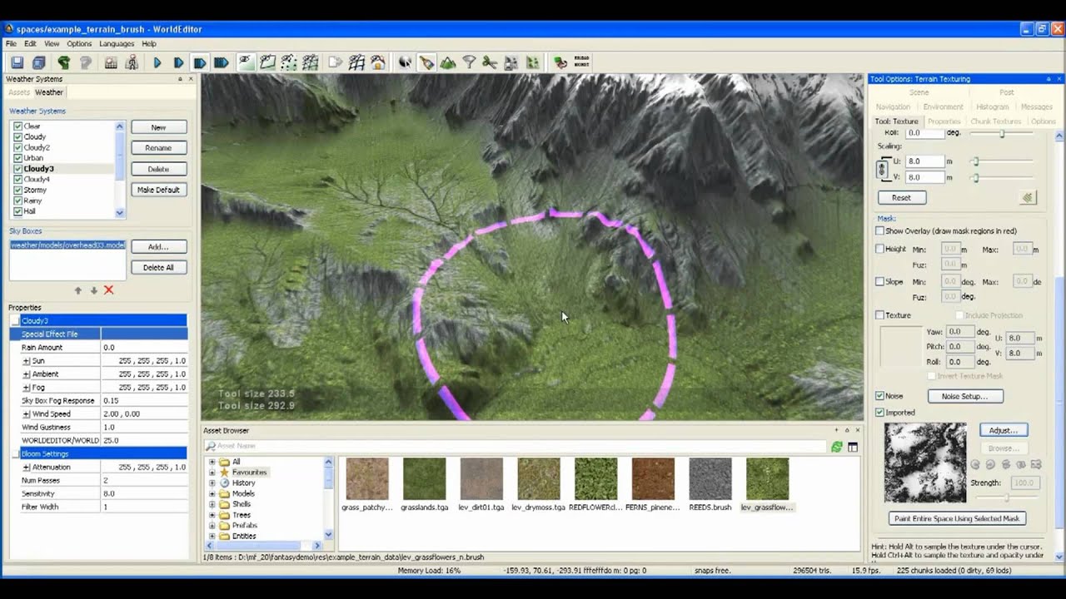Expand the Fog property row
Image resolution: width=1066 pixels, height=599 pixels.
(27, 388)
